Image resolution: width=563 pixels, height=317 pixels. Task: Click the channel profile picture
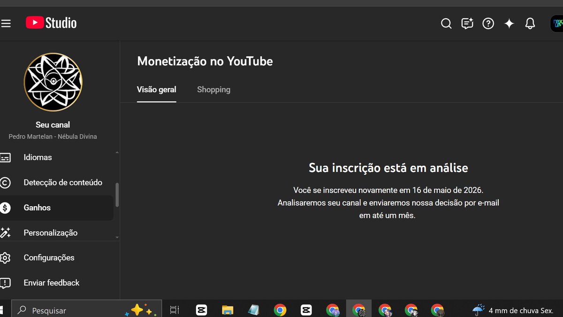coord(53,82)
